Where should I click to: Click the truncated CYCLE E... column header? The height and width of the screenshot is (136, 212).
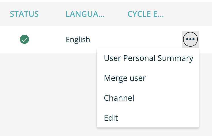(x=146, y=14)
